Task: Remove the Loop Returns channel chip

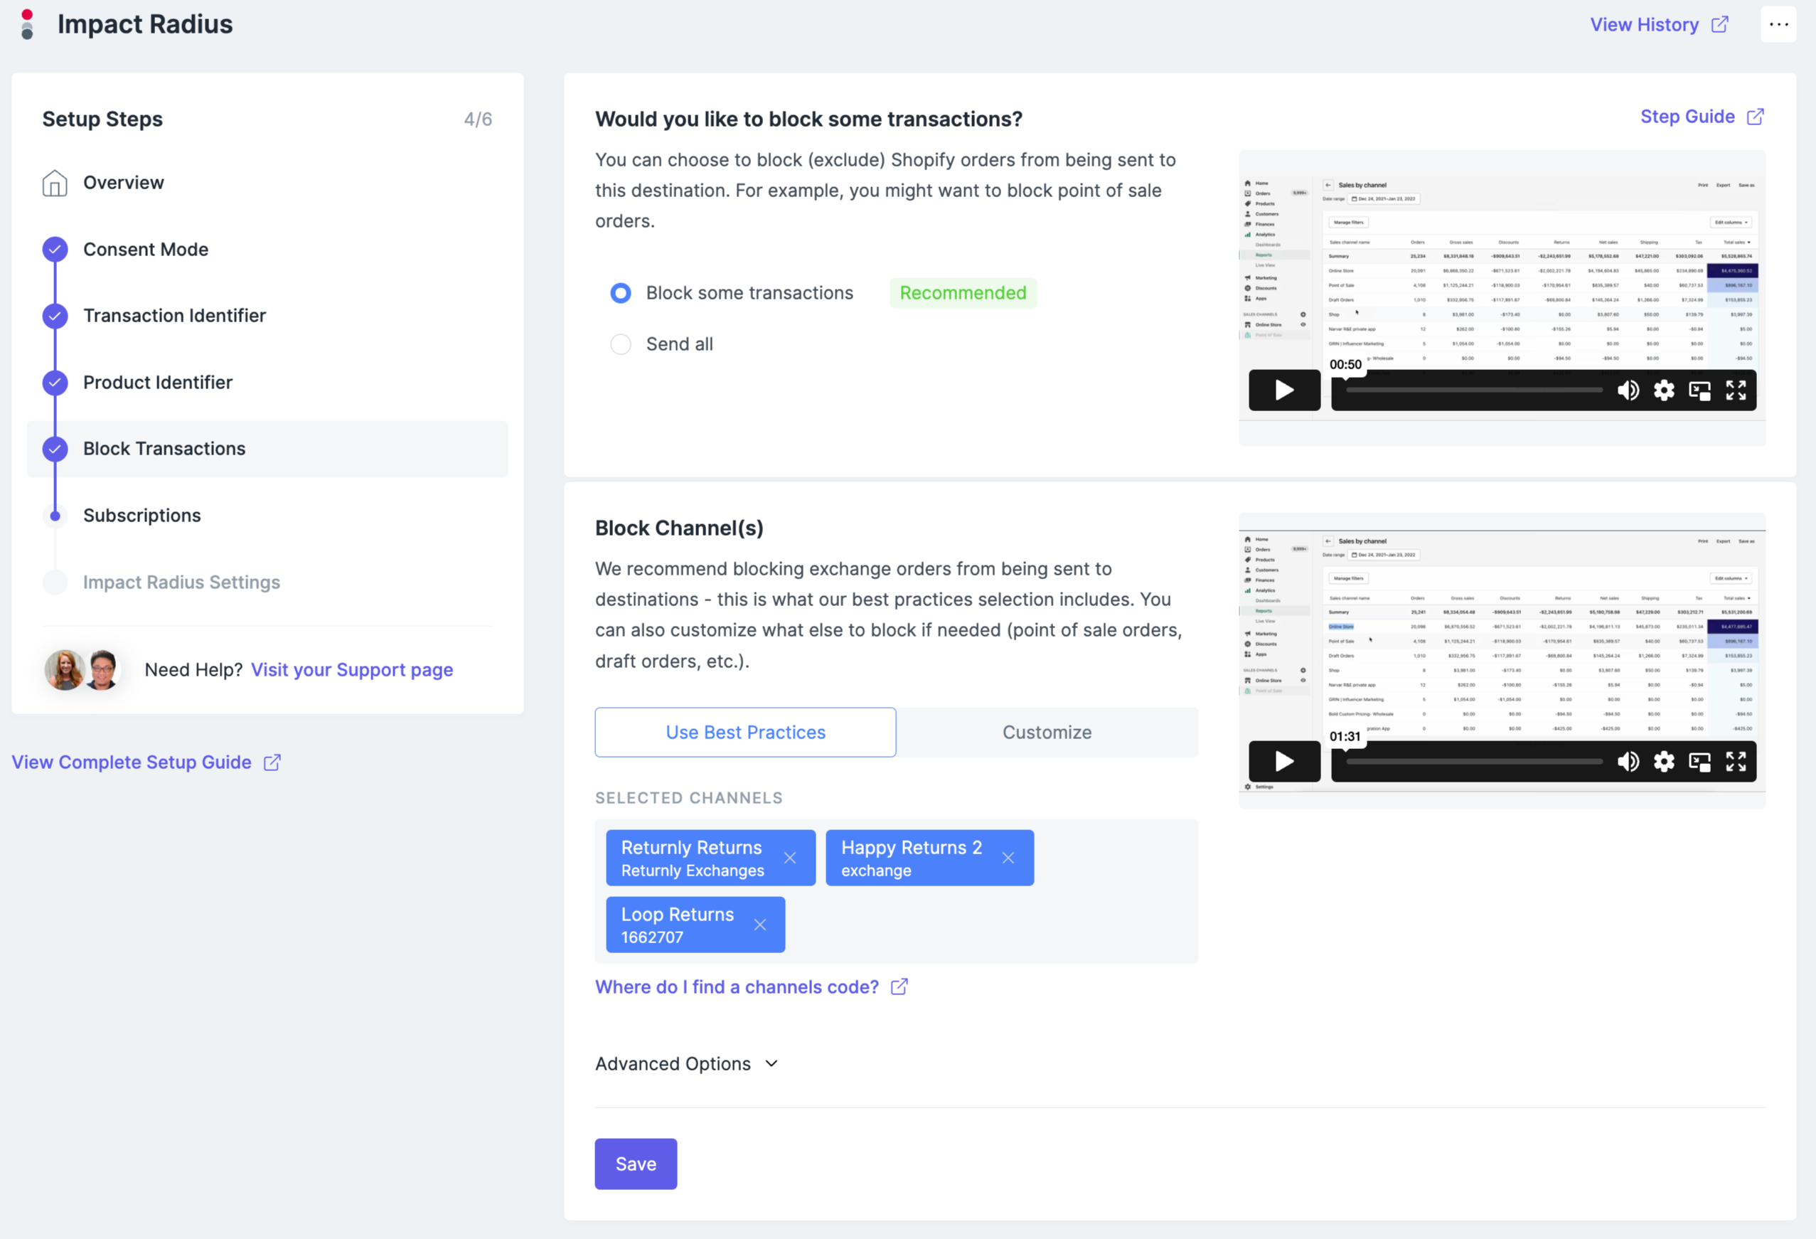Action: (759, 925)
